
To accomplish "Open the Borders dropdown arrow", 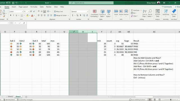I will 24,15.
